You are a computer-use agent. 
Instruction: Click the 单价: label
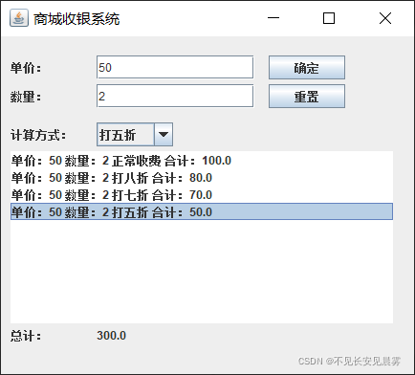point(26,68)
